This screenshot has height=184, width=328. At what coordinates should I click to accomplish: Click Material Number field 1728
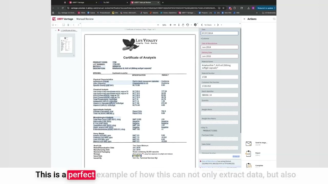(219, 77)
